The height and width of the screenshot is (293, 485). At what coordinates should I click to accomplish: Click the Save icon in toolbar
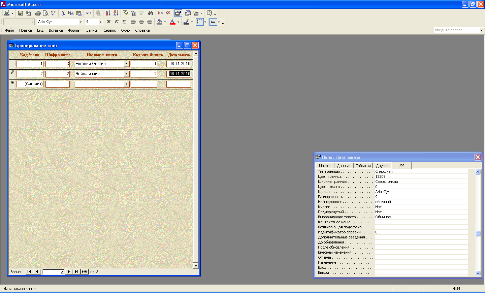point(21,13)
